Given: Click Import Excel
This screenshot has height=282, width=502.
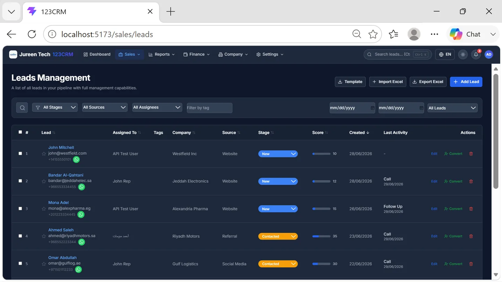Looking at the screenshot, I should pyautogui.click(x=387, y=81).
